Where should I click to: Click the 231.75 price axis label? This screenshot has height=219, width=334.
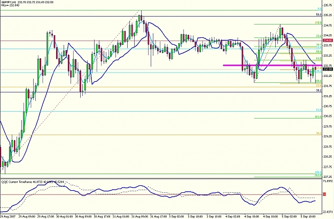click(x=328, y=86)
